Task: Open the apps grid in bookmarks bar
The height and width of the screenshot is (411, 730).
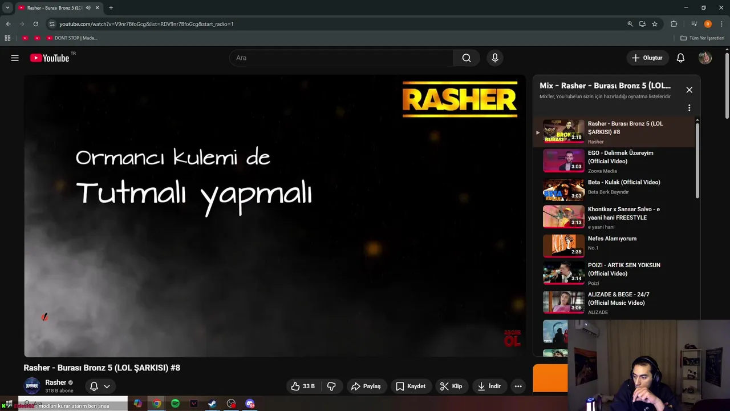Action: coord(7,38)
